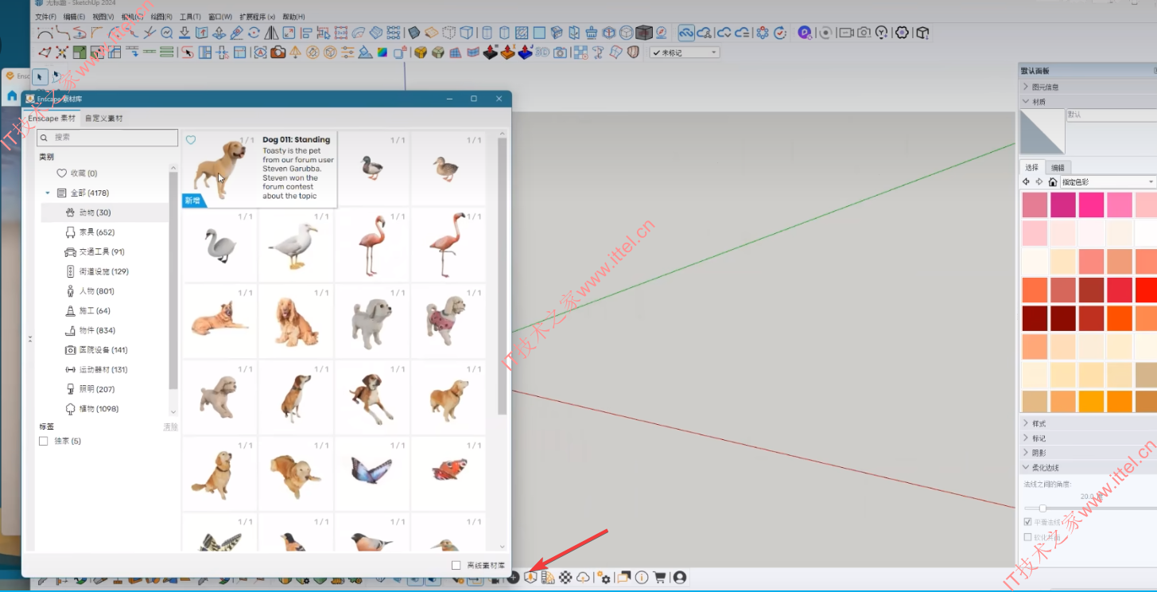This screenshot has height=592, width=1157.
Task: Click the 清除 link next to 标签
Action: [170, 427]
